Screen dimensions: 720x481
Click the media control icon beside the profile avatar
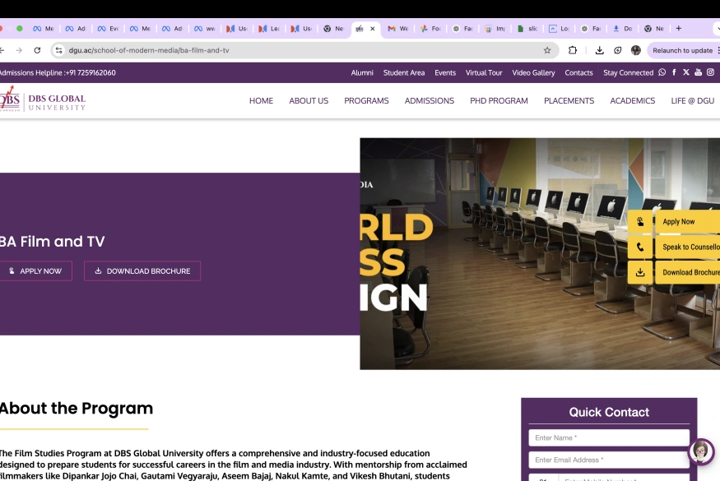tap(618, 50)
